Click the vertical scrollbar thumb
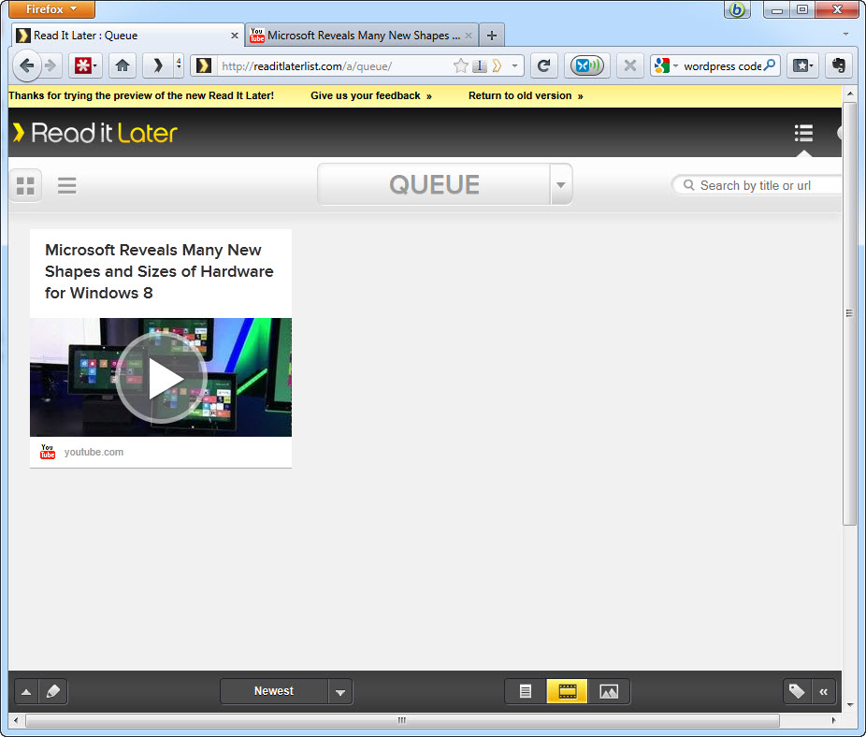866x737 pixels. pos(849,312)
